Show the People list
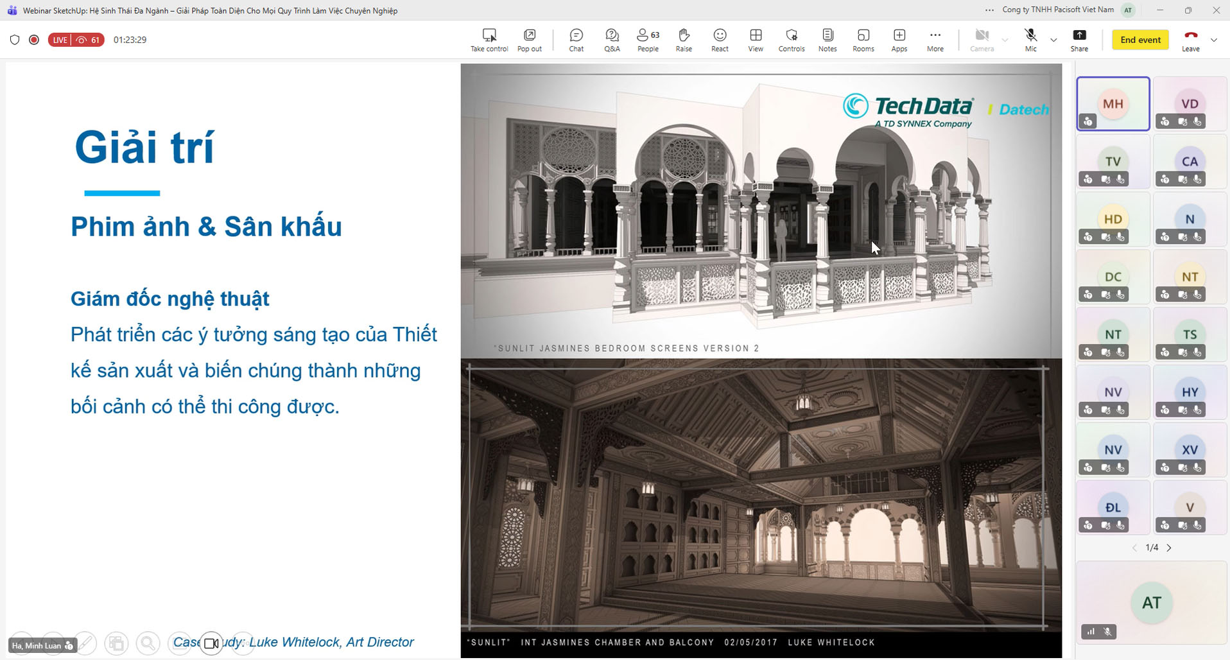1230x660 pixels. pyautogui.click(x=648, y=40)
